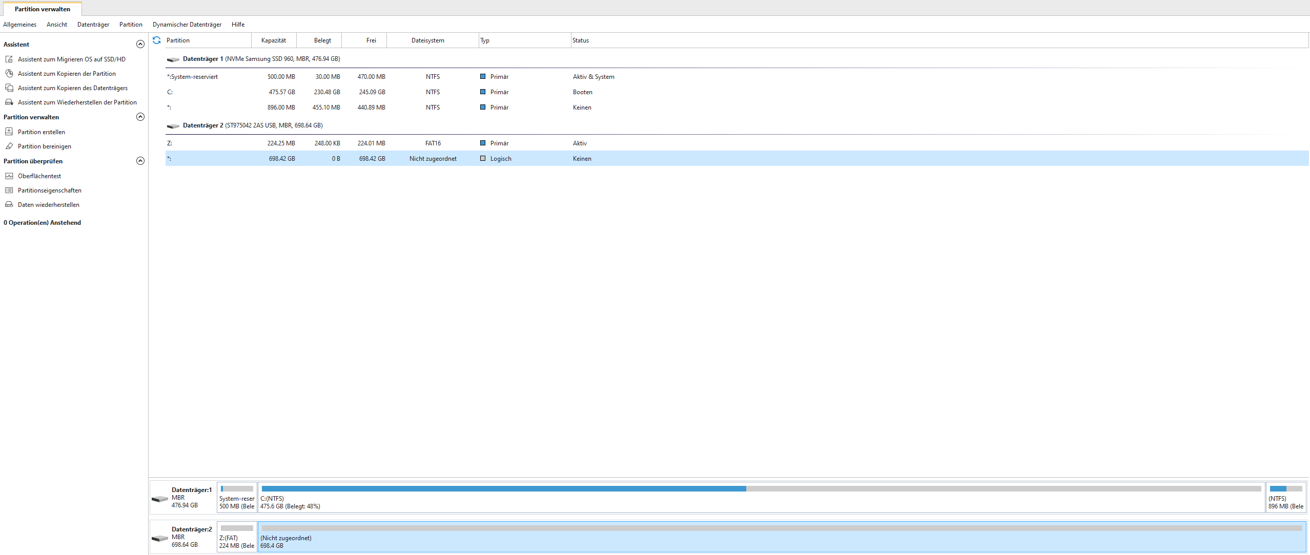Click the Kopieren der Partition wizard icon
Viewport: 1310px width, 555px height.
[9, 74]
